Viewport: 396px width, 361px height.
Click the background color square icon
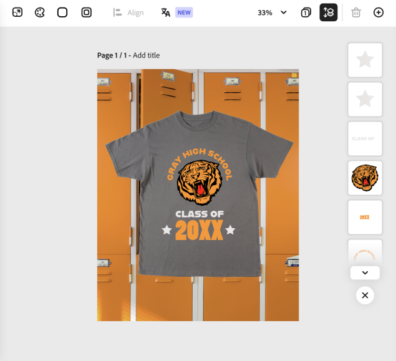pos(62,12)
